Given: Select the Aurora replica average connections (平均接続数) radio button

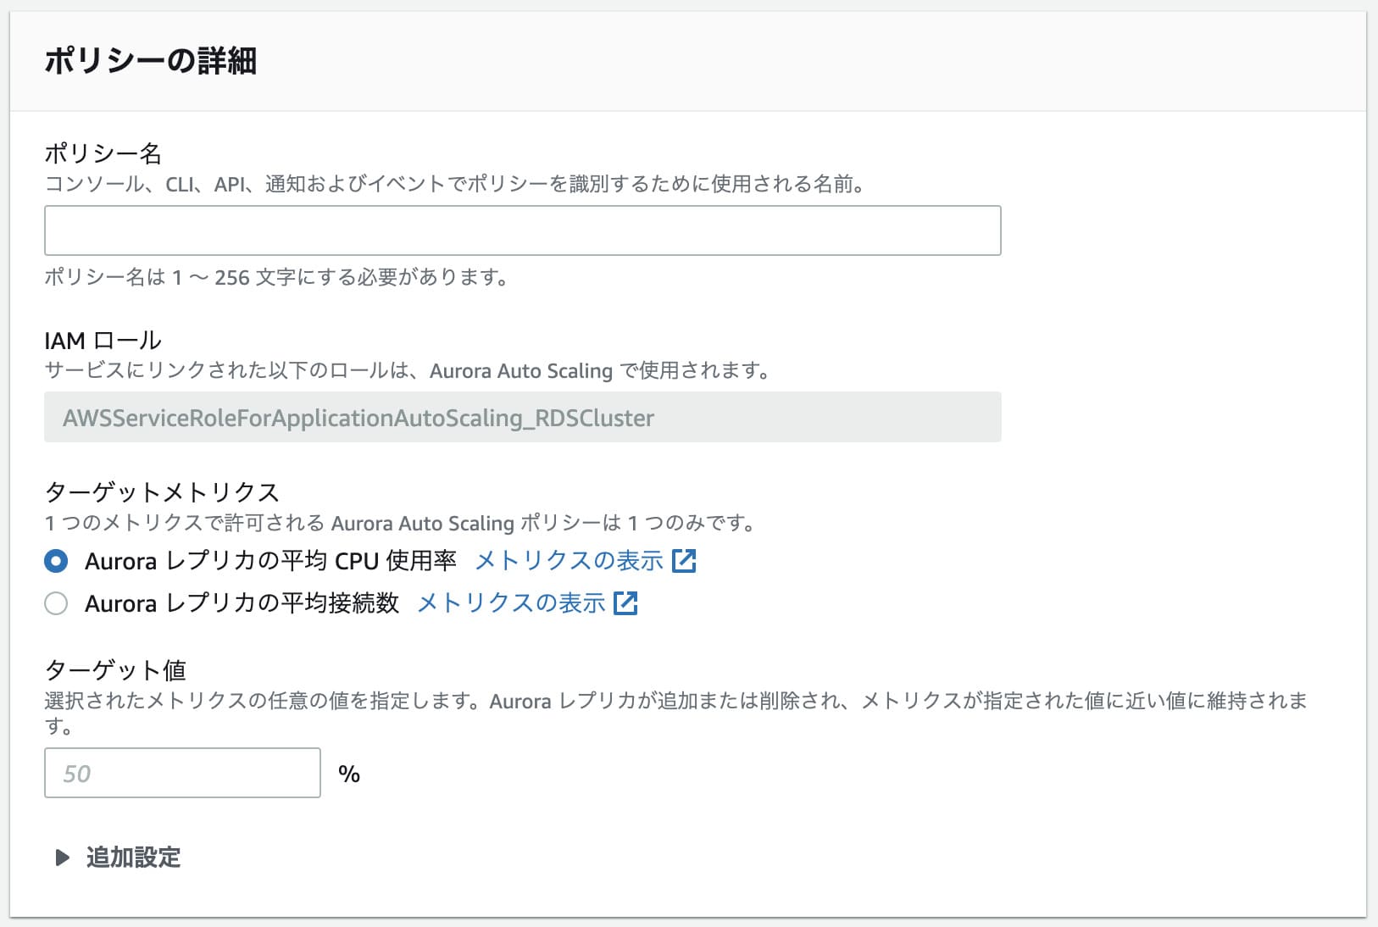Looking at the screenshot, I should click(x=56, y=603).
